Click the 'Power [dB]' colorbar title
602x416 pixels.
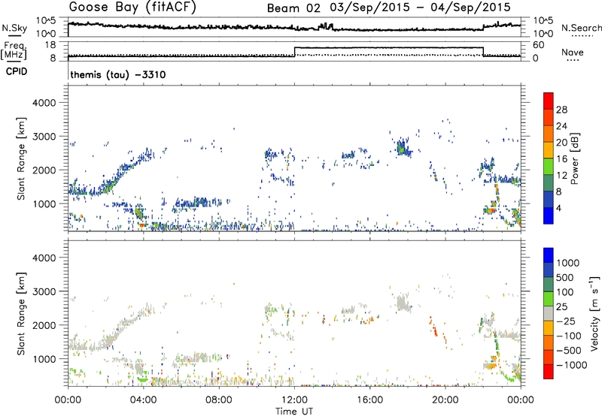[574, 158]
